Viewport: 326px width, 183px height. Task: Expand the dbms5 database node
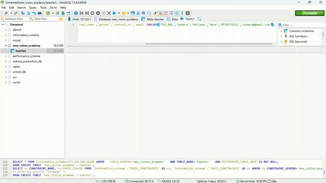click(6, 30)
